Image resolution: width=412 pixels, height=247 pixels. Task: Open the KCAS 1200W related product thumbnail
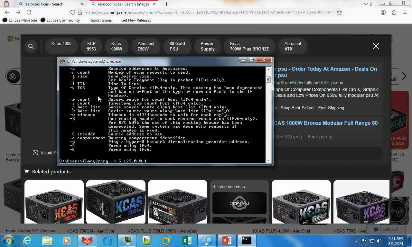click(301, 202)
